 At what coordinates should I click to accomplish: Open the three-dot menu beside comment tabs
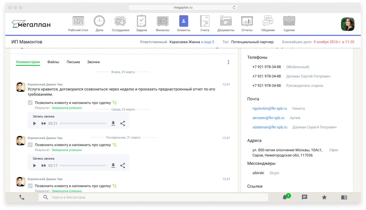tap(228, 62)
